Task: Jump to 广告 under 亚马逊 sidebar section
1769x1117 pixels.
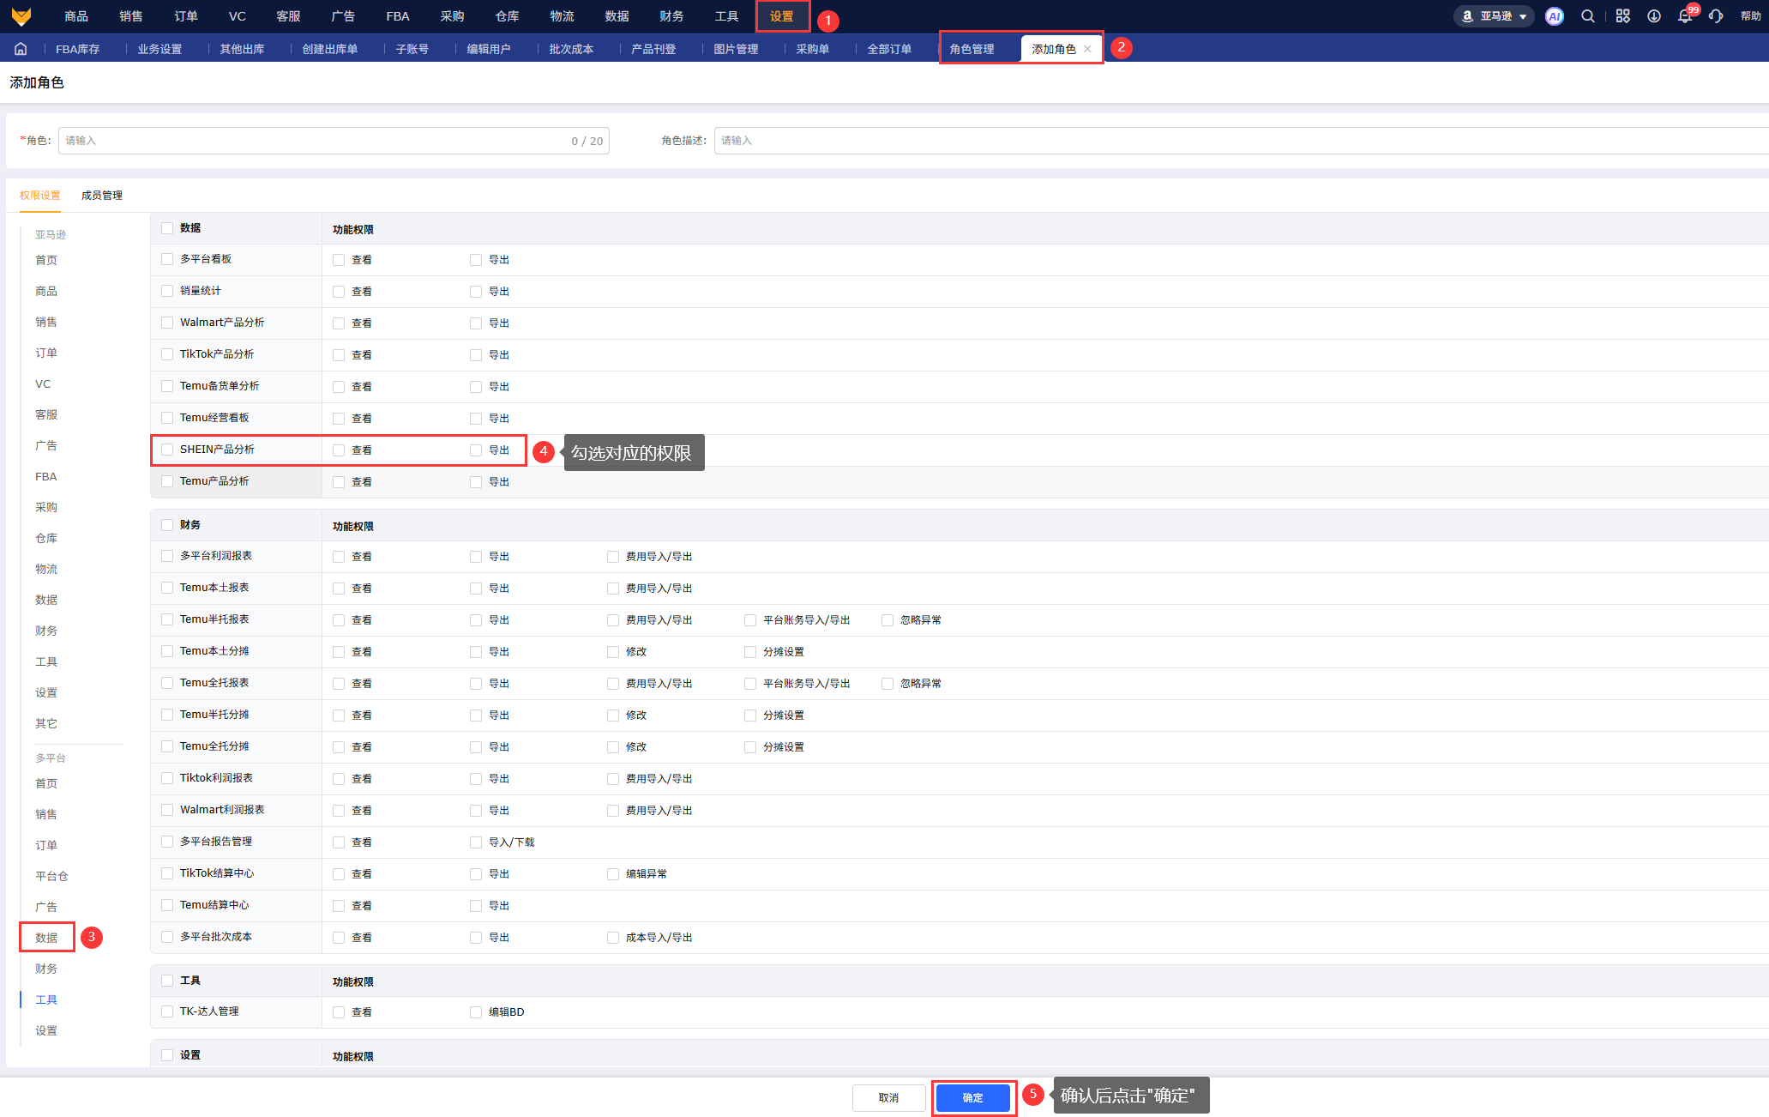Action: [46, 445]
